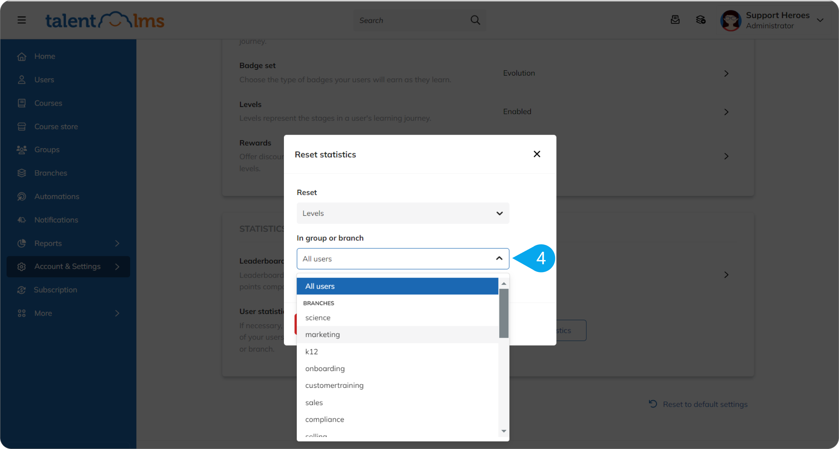The width and height of the screenshot is (839, 449).
Task: Click the Subscription icon in sidebar
Action: [22, 290]
